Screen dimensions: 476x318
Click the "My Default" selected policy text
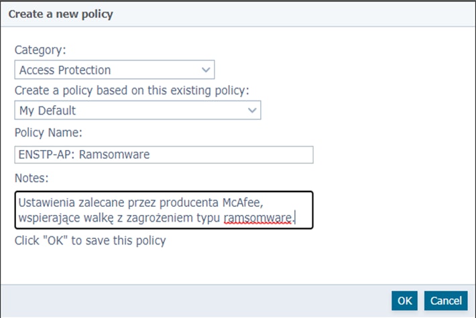tap(48, 111)
